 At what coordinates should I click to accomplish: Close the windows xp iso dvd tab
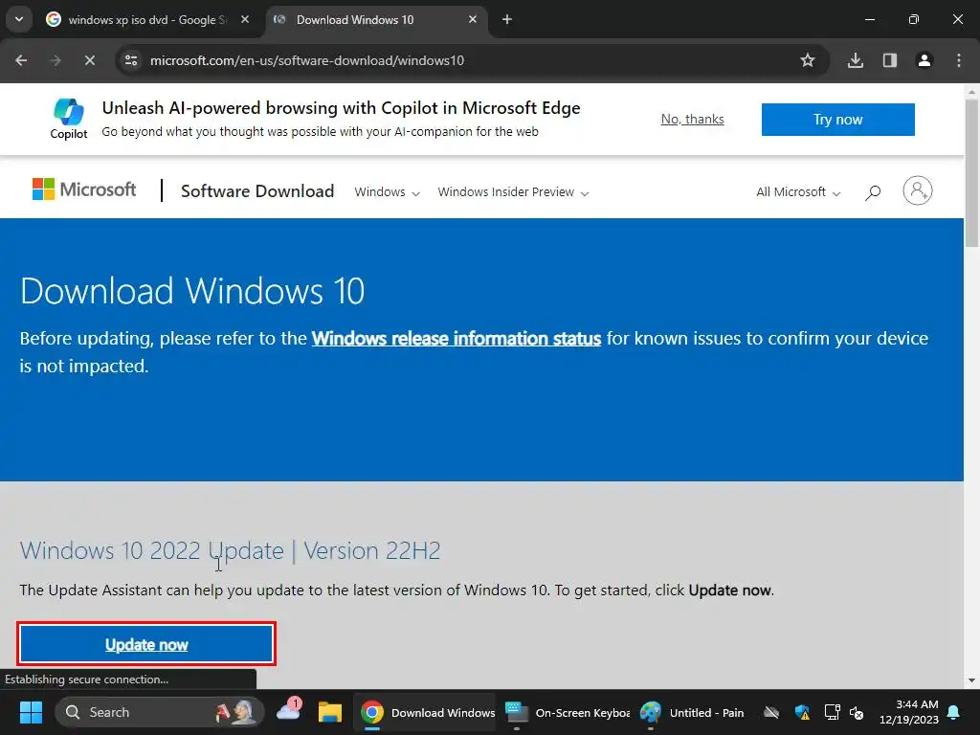[x=245, y=19]
